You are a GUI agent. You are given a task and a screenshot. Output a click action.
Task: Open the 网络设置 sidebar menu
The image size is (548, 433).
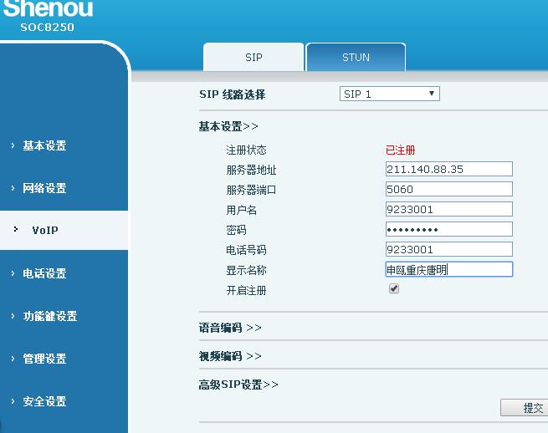(44, 188)
